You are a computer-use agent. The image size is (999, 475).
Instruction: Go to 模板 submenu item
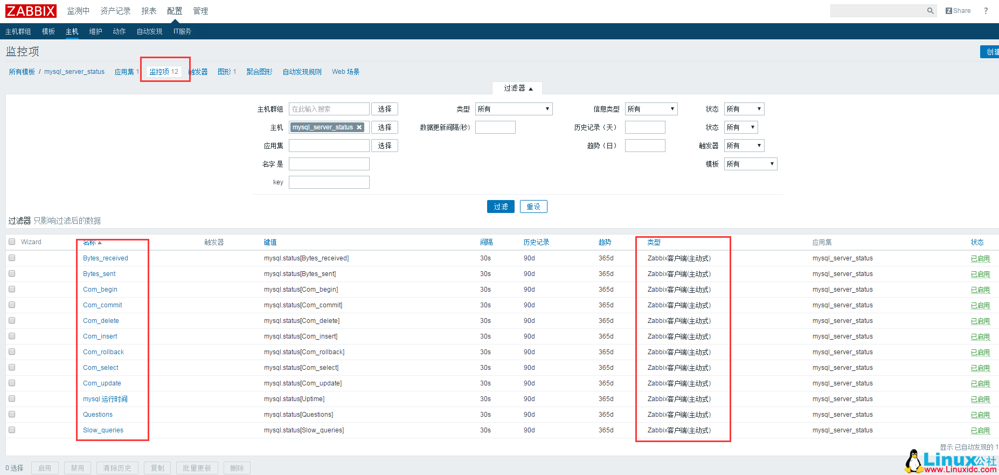coord(48,31)
